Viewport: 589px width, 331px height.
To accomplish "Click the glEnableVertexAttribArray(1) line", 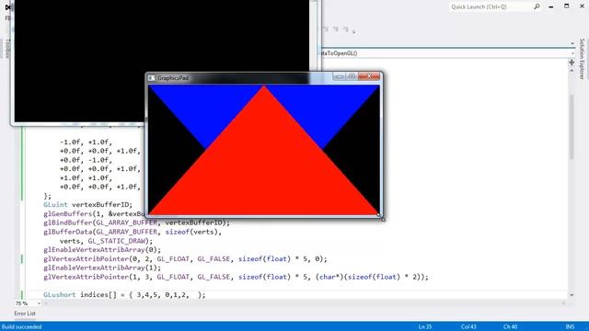I will [x=102, y=268].
